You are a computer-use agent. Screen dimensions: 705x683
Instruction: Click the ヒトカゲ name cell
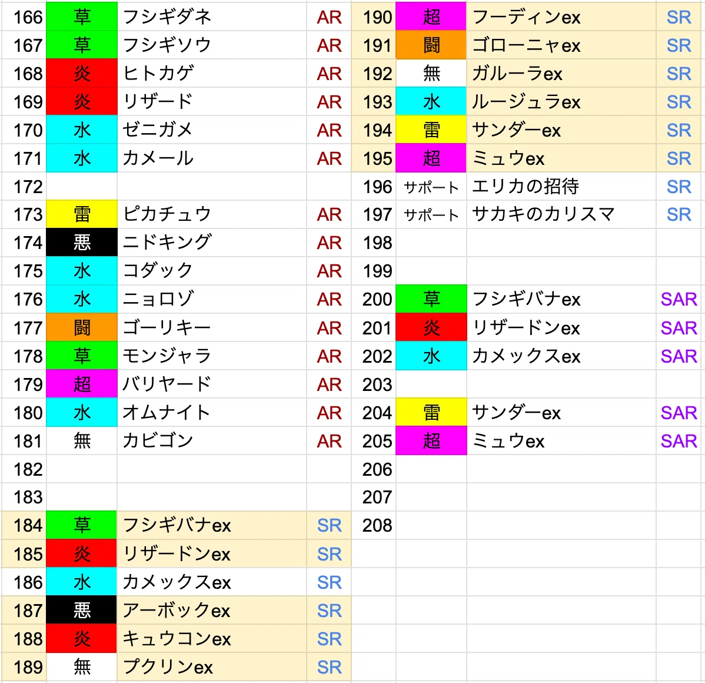(x=212, y=74)
